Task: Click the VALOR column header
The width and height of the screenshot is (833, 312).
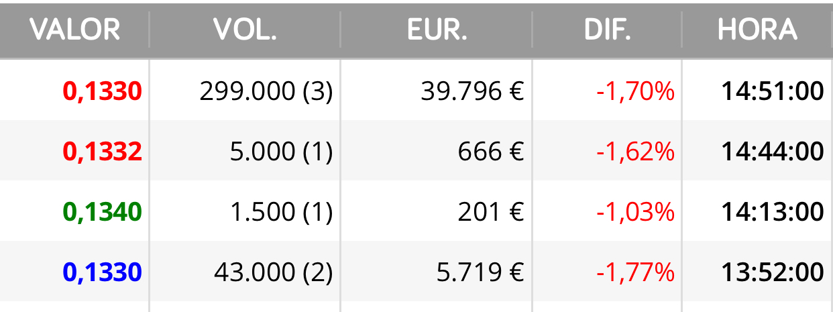Action: tap(74, 30)
